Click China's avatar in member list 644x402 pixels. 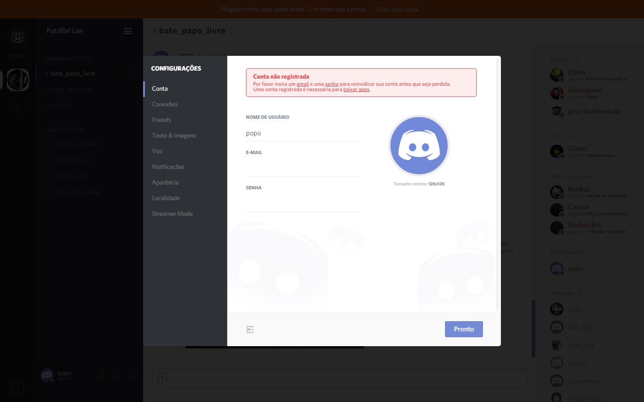[x=557, y=75]
